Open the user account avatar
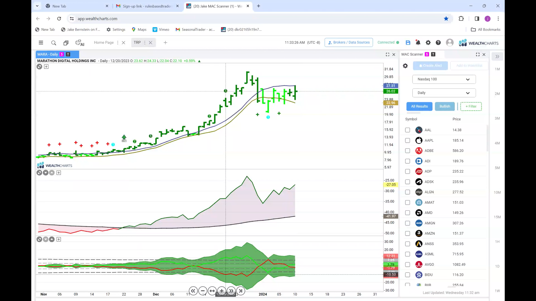Image resolution: width=536 pixels, height=301 pixels. pyautogui.click(x=449, y=42)
